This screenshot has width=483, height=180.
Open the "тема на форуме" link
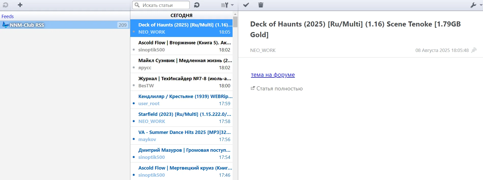click(273, 75)
